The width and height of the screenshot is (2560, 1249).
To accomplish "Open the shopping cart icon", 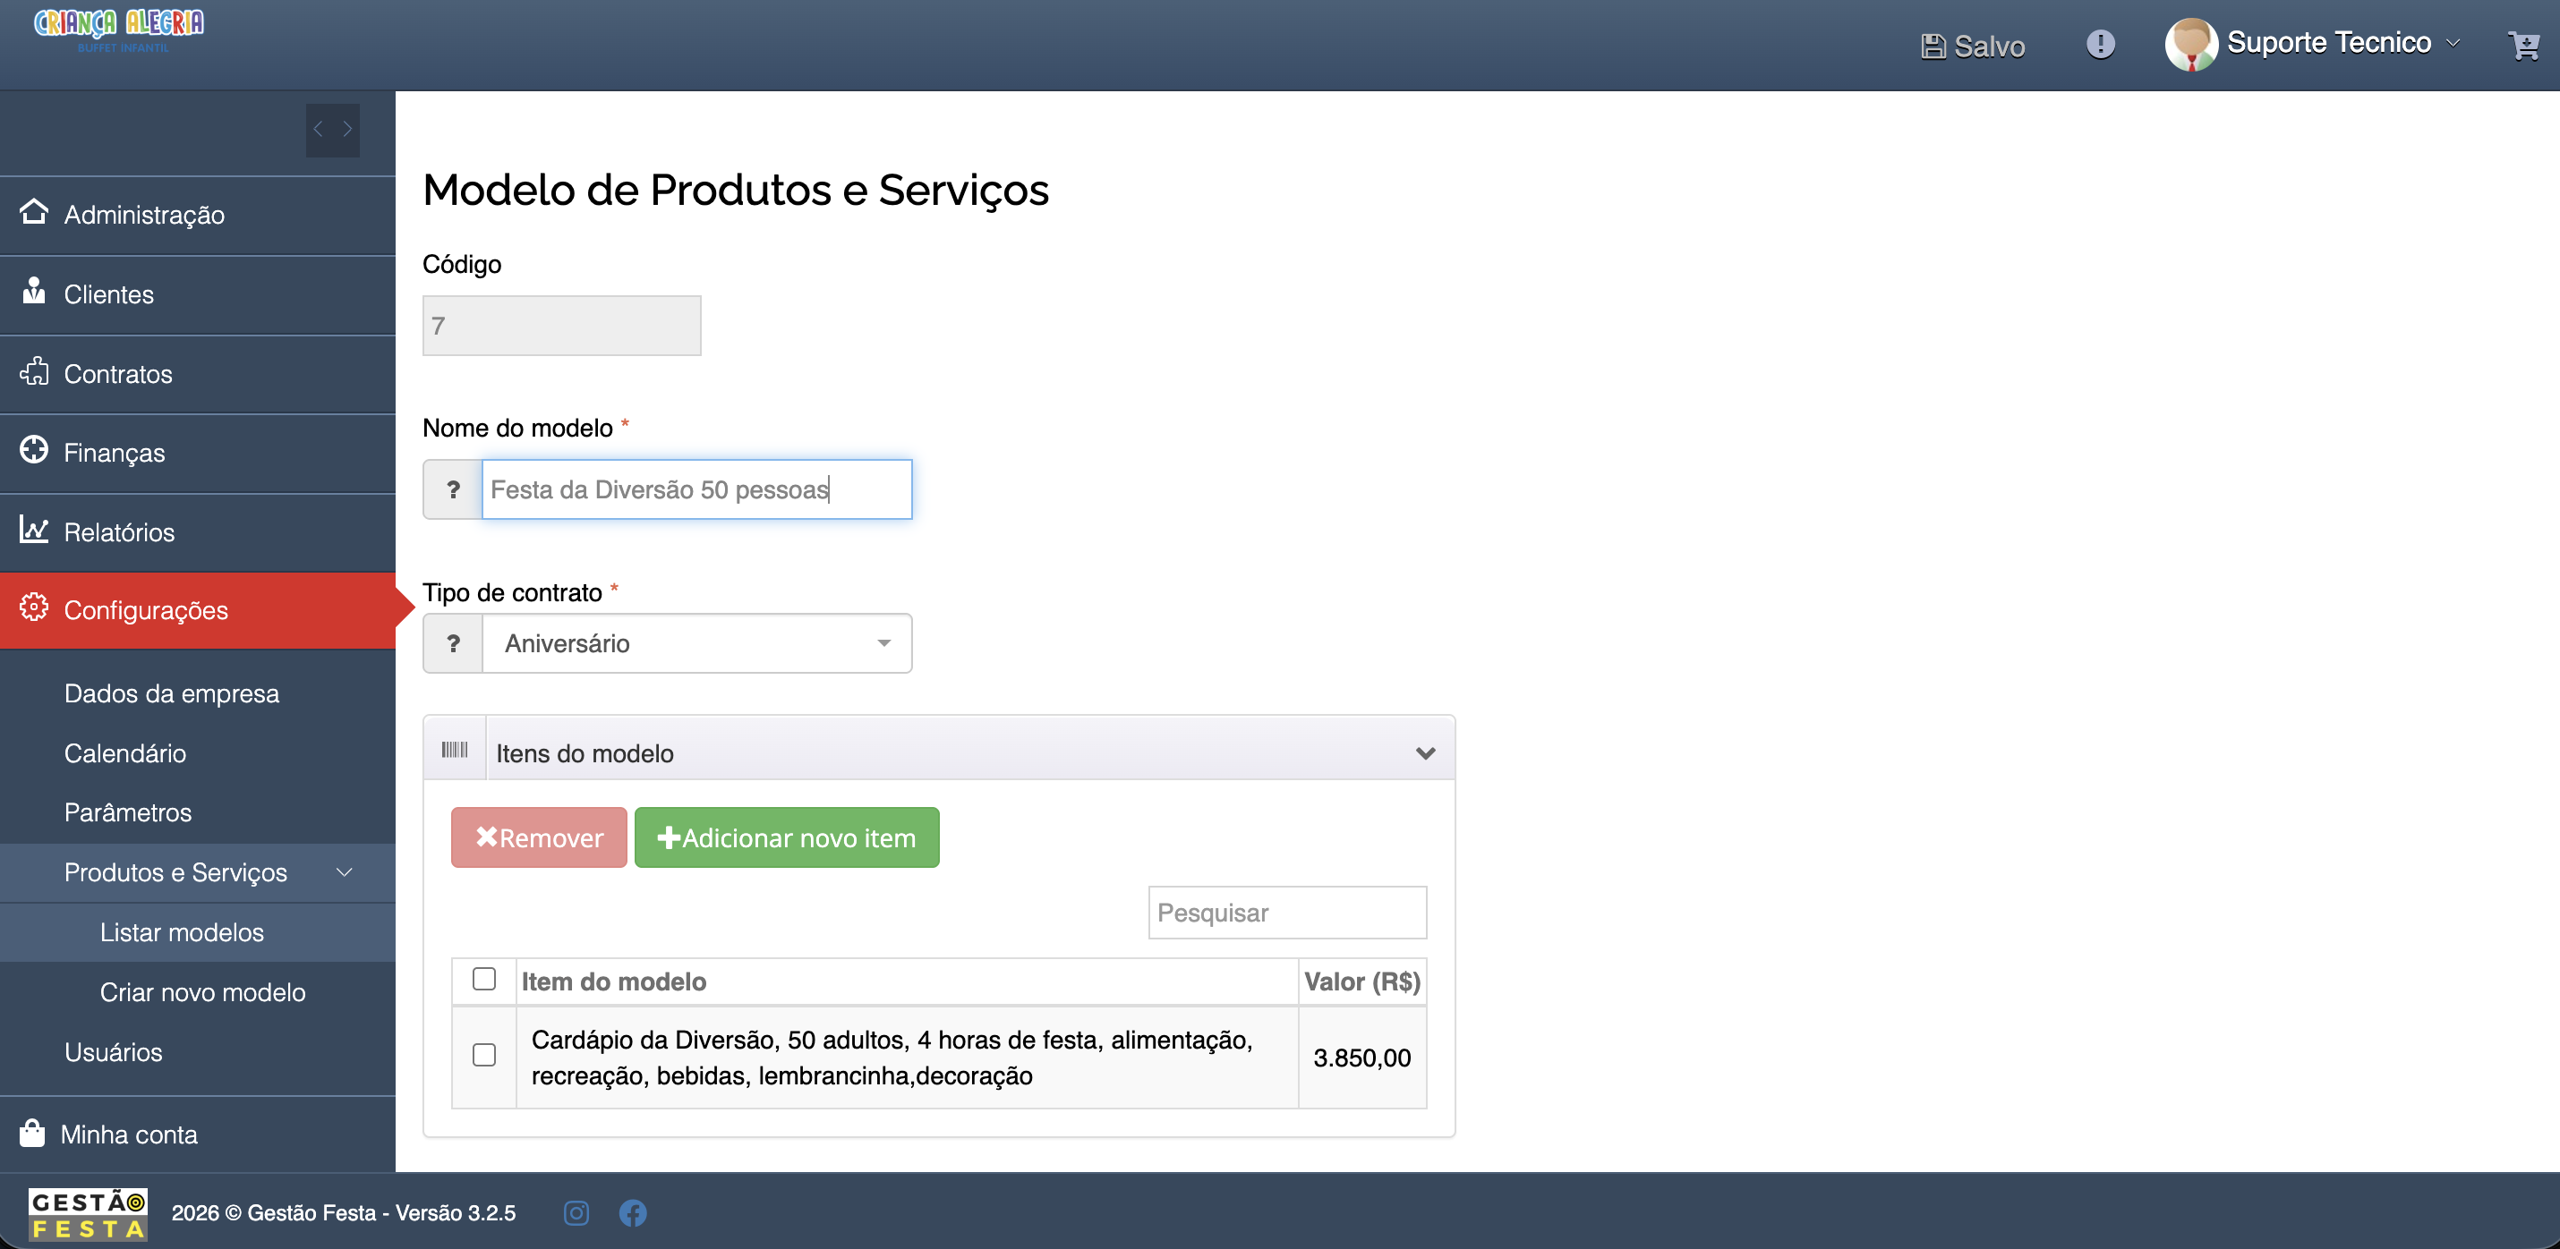I will (x=2523, y=45).
